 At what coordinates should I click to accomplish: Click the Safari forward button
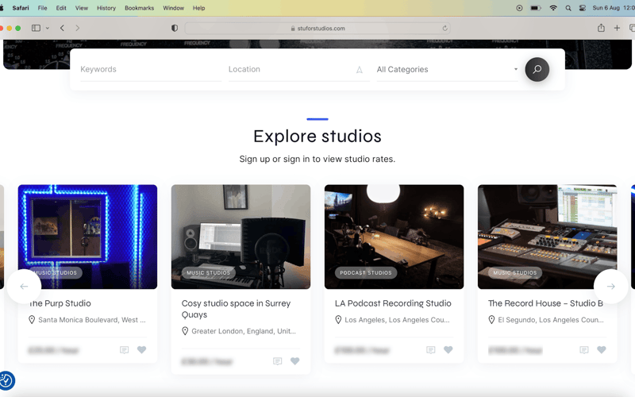[x=77, y=28]
